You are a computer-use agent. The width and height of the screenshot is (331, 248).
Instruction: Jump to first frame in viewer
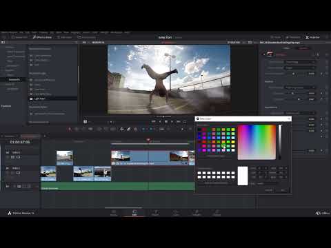(154, 121)
